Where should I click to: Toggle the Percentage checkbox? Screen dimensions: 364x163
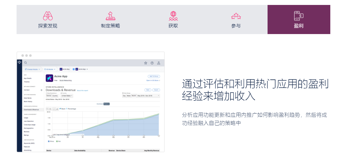[67, 109]
